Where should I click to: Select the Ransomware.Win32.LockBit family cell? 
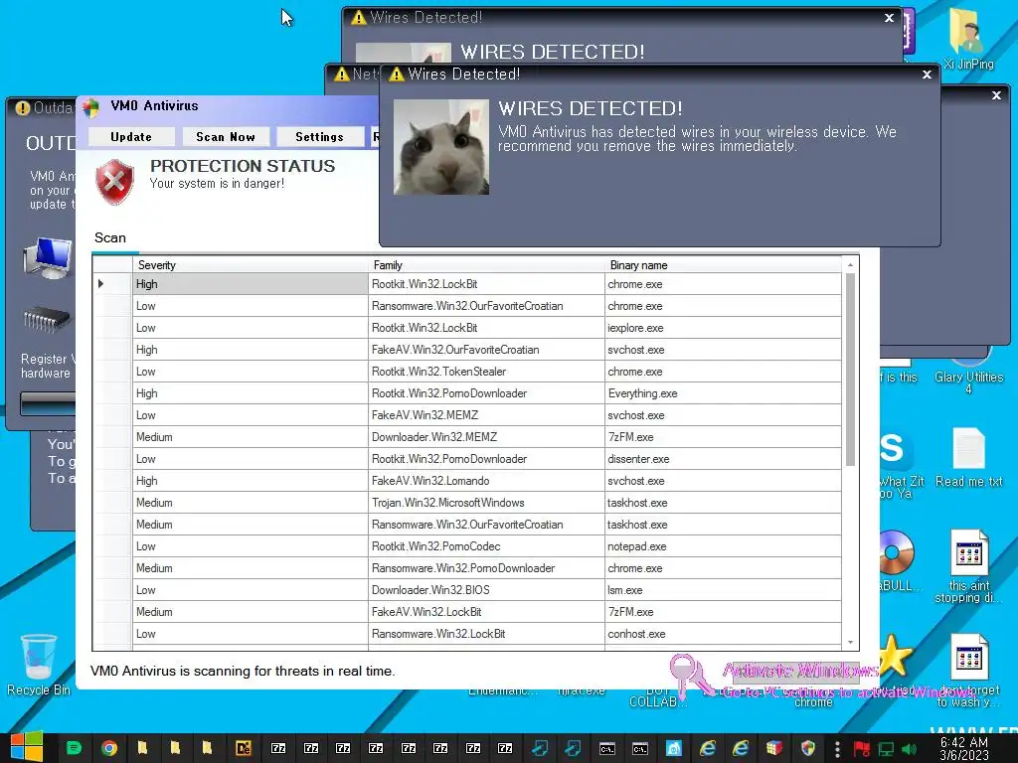click(486, 634)
